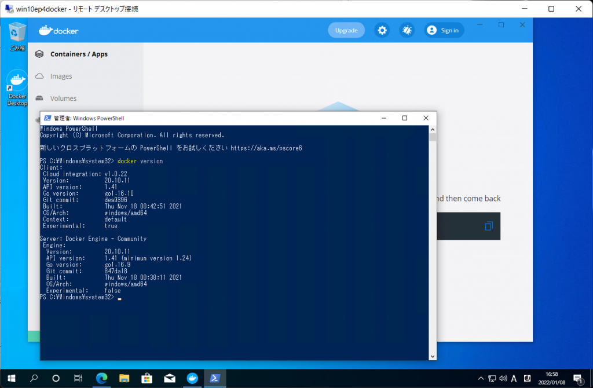The image size is (593, 388).
Task: Close the Docker Desktop window
Action: [522, 24]
